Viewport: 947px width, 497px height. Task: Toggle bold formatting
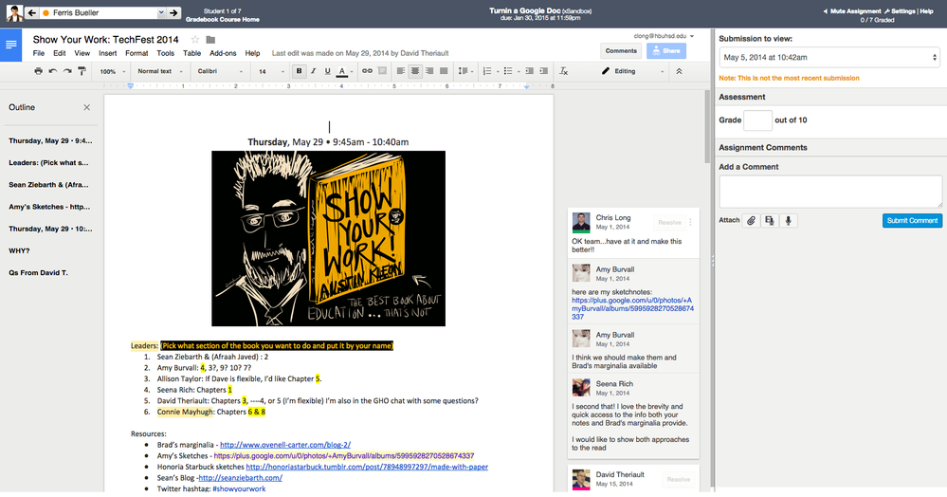point(300,71)
